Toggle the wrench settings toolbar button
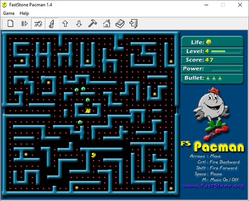Image resolution: width=249 pixels, height=201 pixels. pyautogui.click(x=38, y=24)
